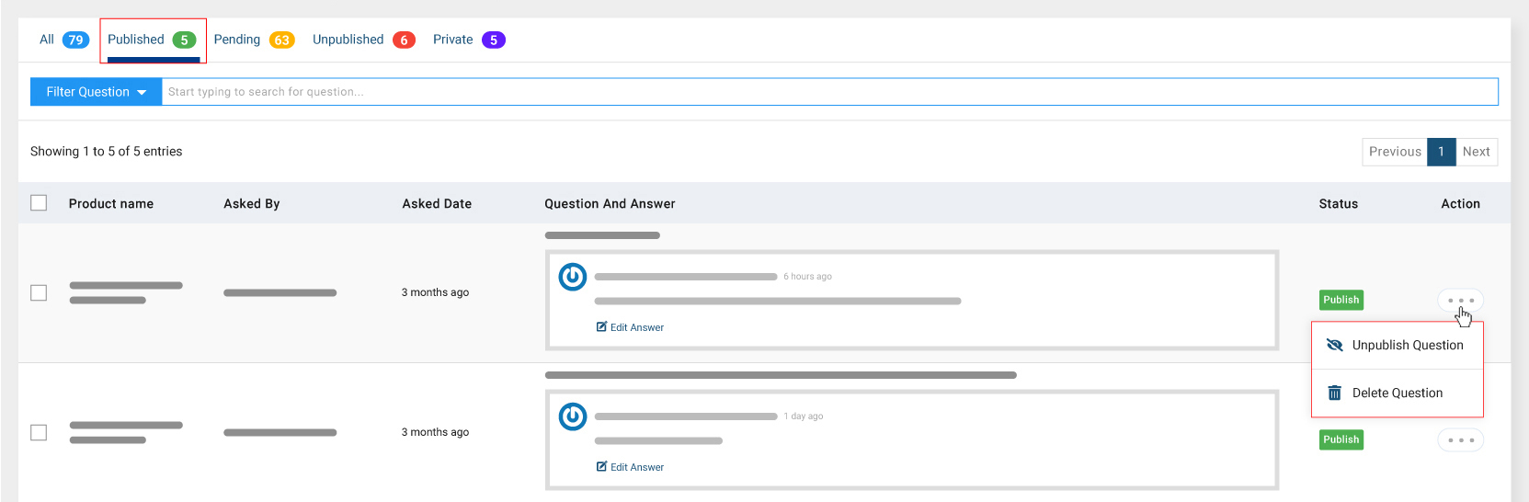Click the purple 5 badge on the Private tab
The height and width of the screenshot is (502, 1529).
[x=494, y=40]
